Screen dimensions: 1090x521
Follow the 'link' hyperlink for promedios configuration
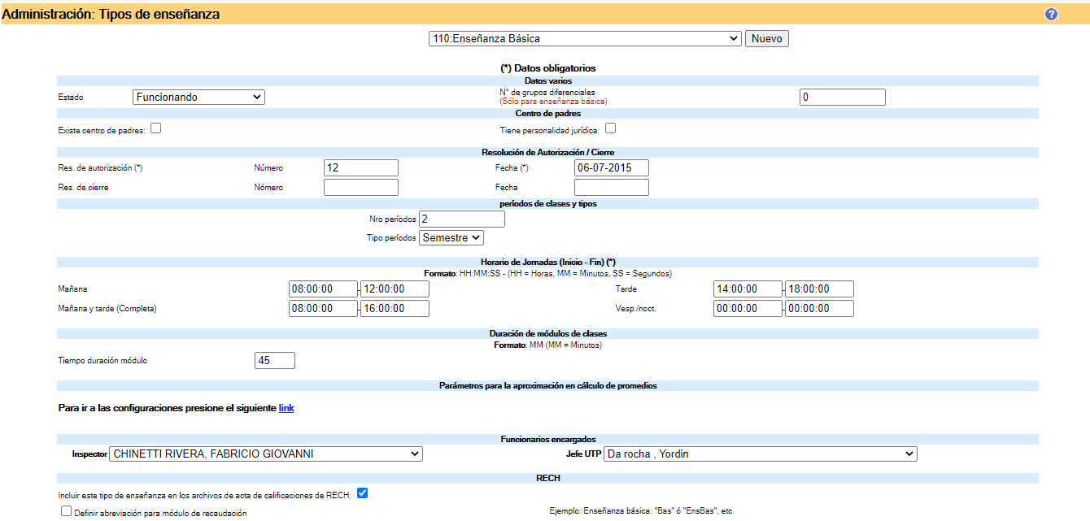coord(286,407)
